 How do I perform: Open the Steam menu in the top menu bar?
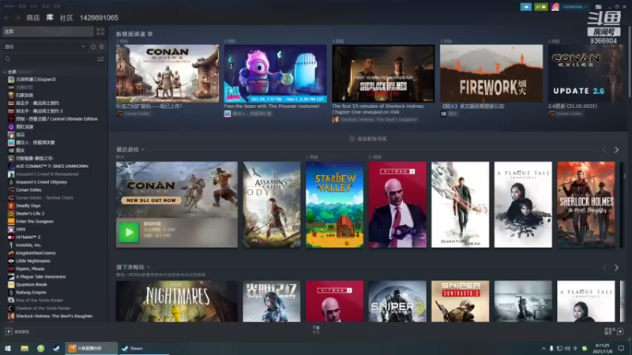[x=9, y=6]
